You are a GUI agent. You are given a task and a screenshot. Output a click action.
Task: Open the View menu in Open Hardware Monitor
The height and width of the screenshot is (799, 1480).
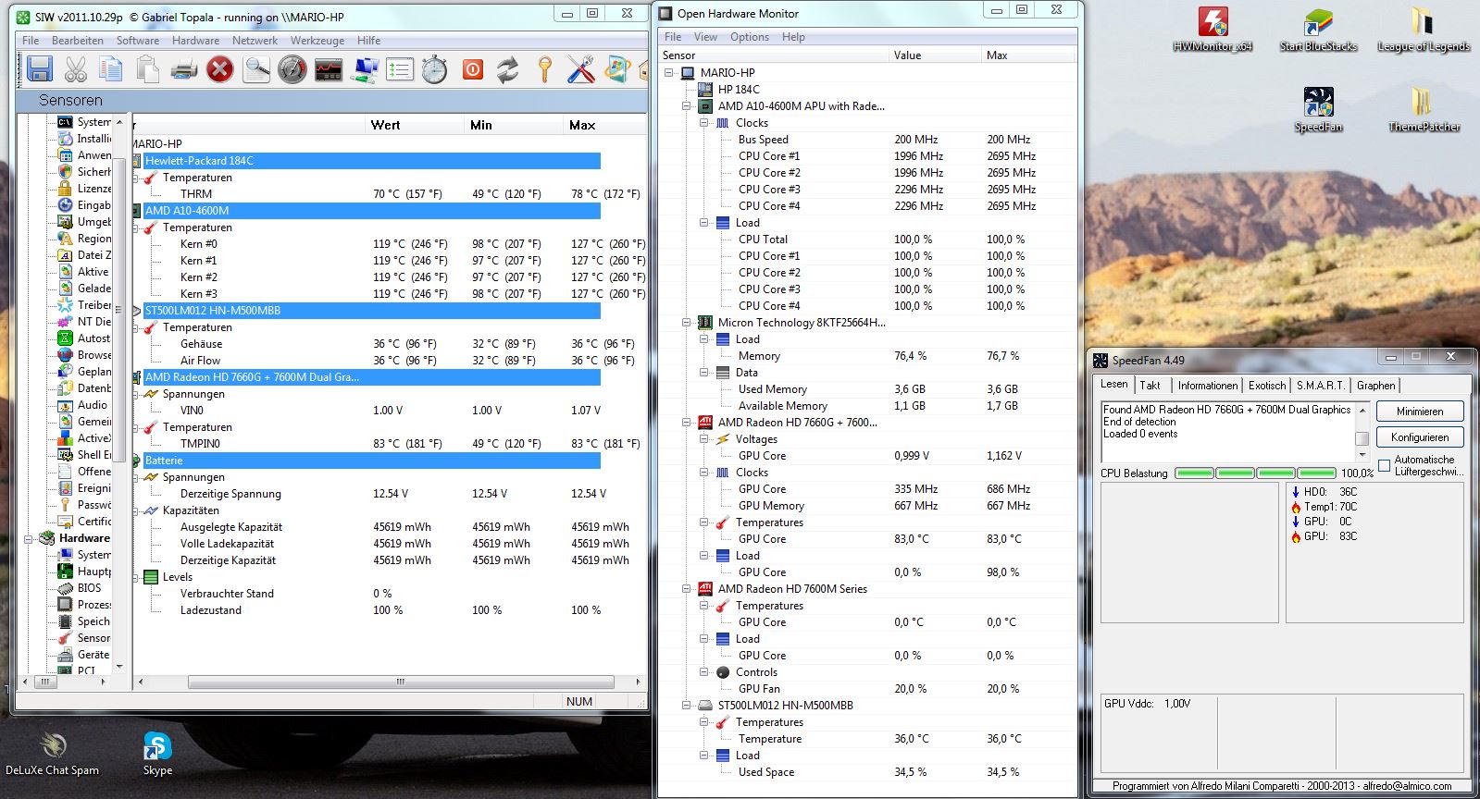click(705, 37)
